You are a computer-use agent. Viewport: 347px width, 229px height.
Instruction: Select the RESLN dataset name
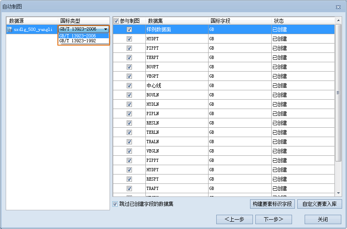coord(152,123)
